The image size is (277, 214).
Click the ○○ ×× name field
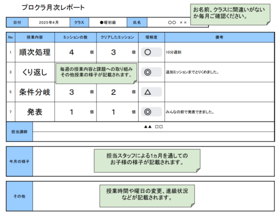(x=178, y=22)
